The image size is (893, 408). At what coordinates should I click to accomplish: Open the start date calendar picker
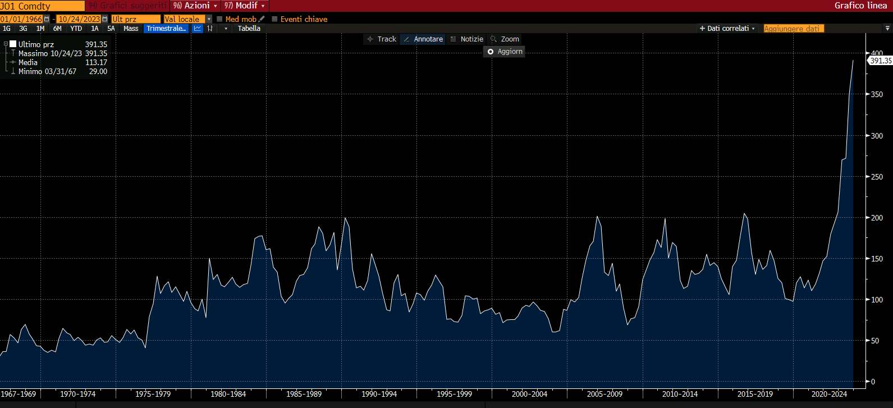pos(47,19)
